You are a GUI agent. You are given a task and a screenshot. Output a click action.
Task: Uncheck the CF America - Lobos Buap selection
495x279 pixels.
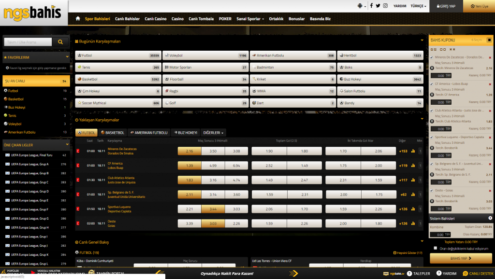pyautogui.click(x=432, y=84)
